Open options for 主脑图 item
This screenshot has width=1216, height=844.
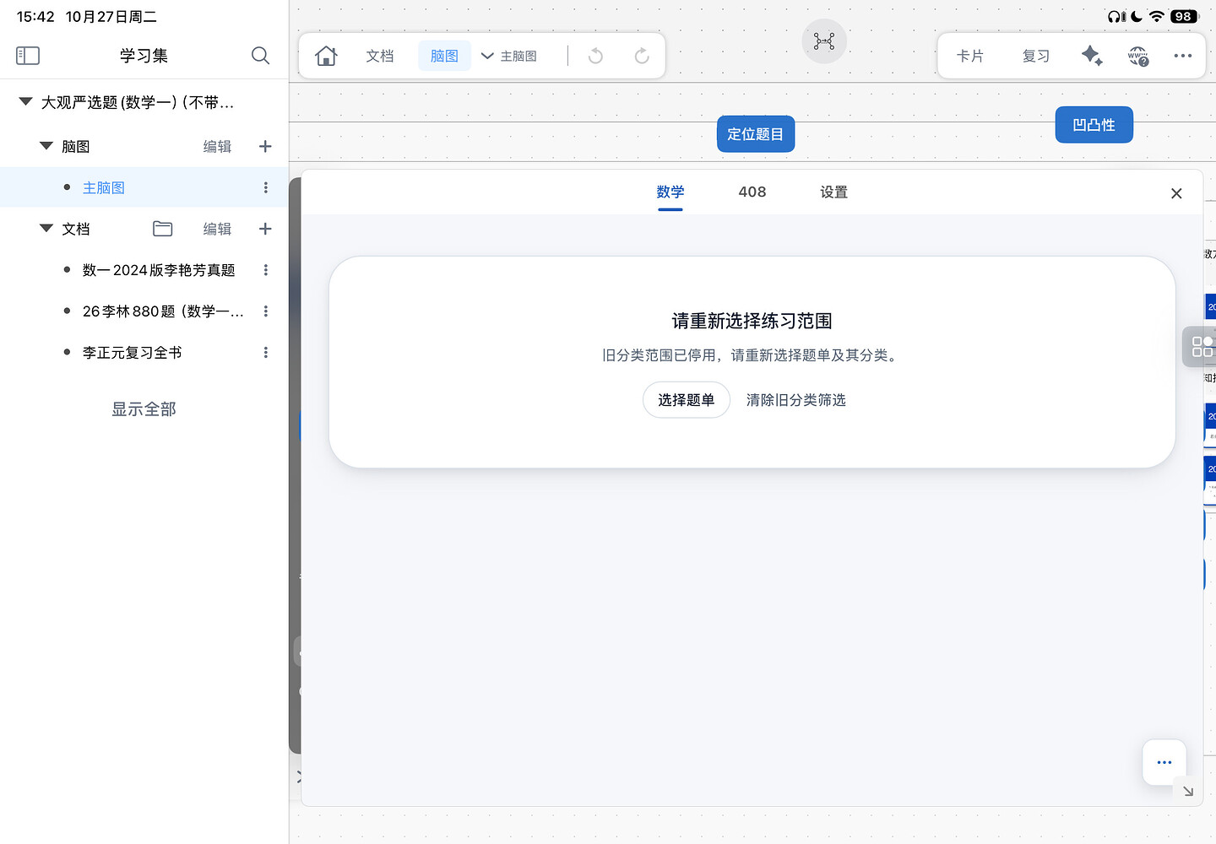click(x=266, y=187)
